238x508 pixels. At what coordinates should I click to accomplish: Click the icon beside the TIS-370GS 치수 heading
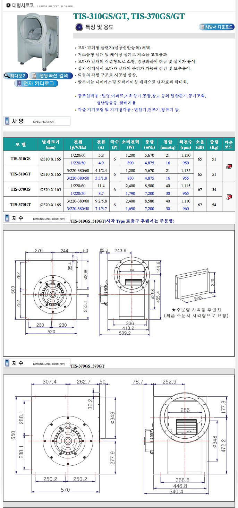tap(7, 363)
